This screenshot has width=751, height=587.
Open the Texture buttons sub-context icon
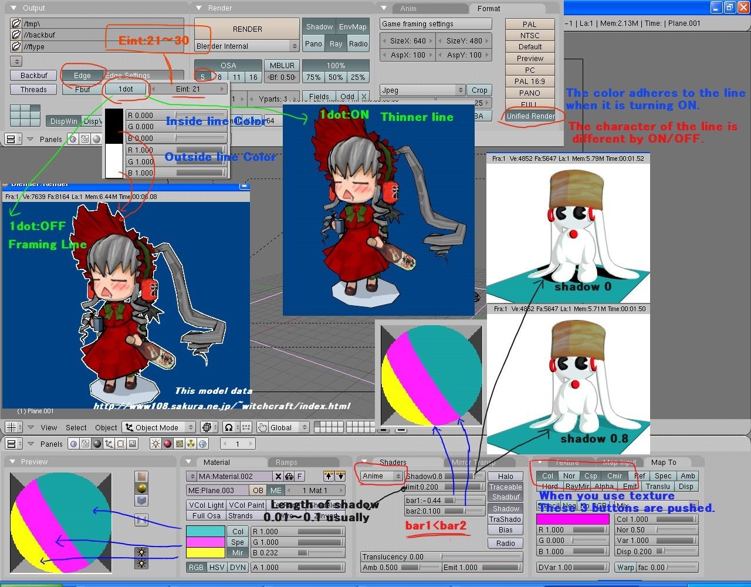click(180, 444)
